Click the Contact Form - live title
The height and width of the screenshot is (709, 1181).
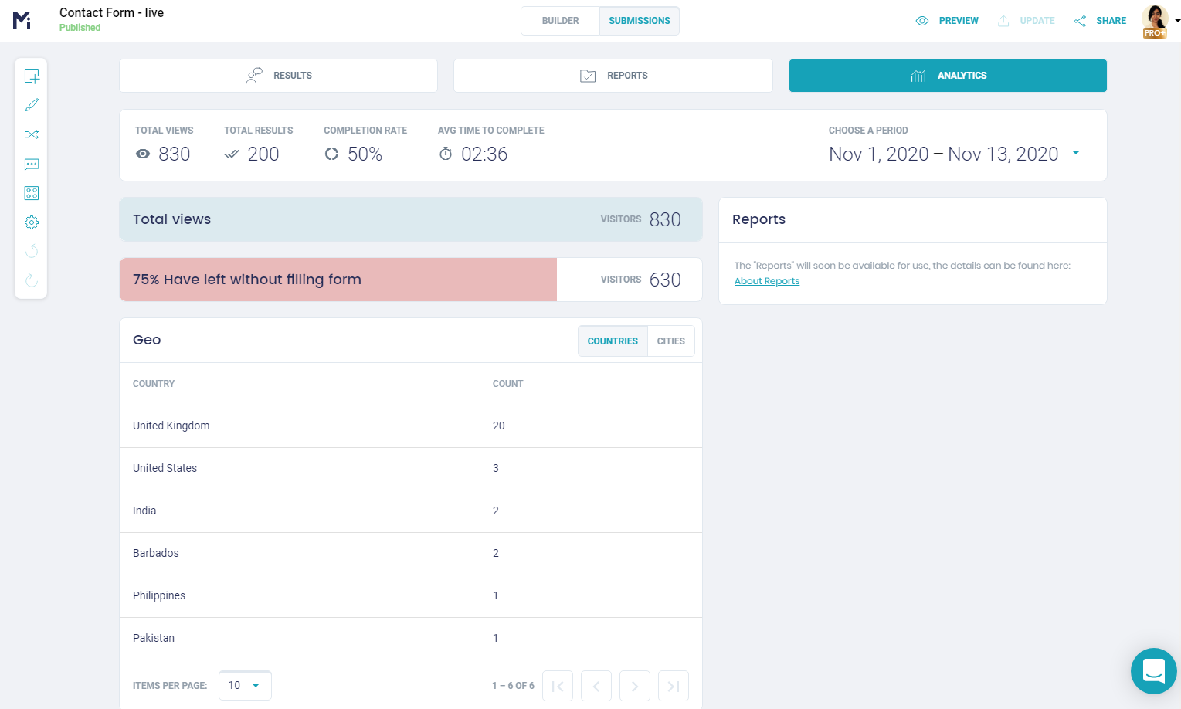111,12
